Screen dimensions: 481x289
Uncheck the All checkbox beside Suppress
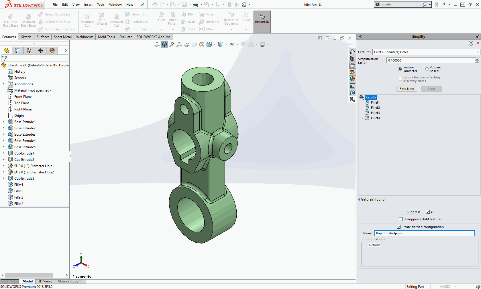428,212
